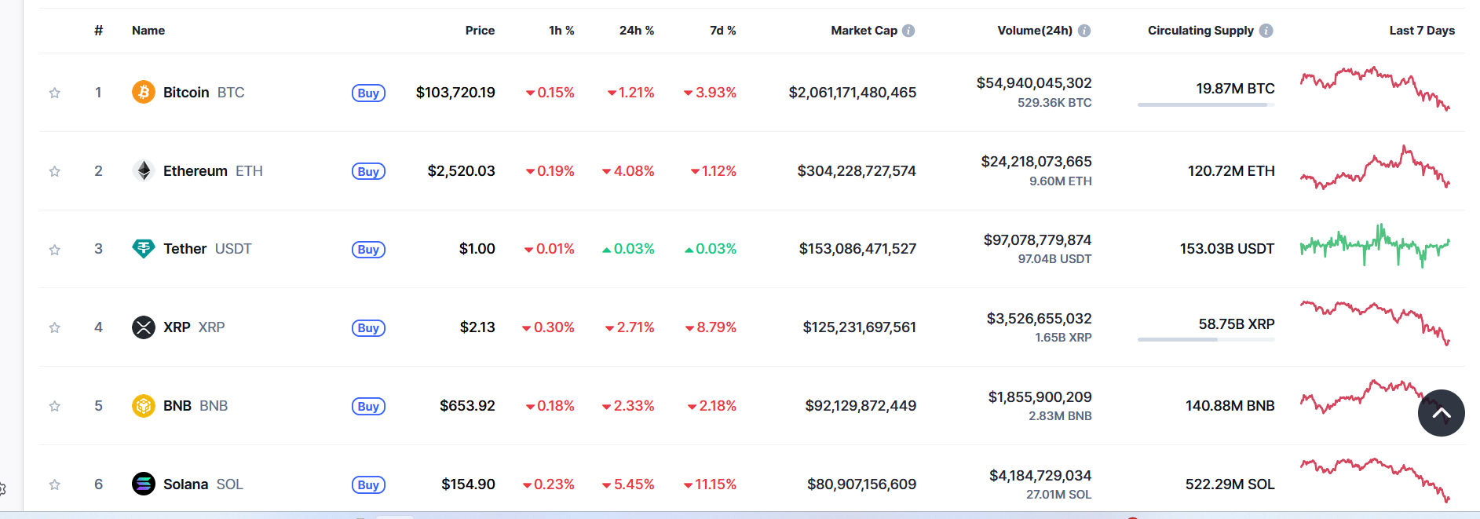This screenshot has height=519, width=1480.
Task: Click the Solana logo icon
Action: coord(144,484)
